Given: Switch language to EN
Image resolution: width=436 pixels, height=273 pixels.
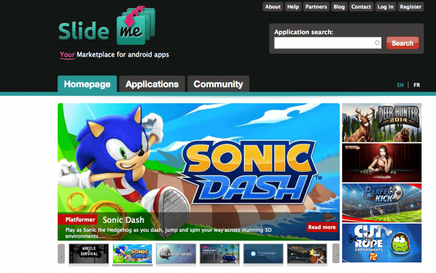Looking at the screenshot, I should coord(400,85).
